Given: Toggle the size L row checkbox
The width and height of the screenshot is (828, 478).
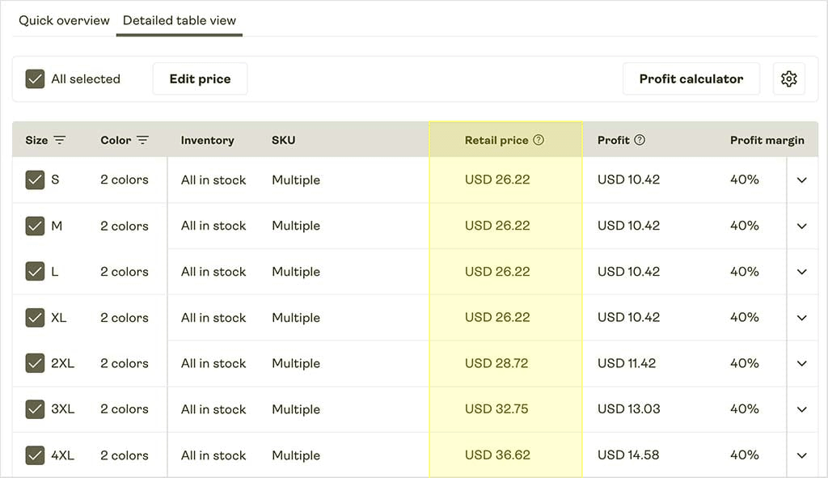Looking at the screenshot, I should [x=35, y=272].
